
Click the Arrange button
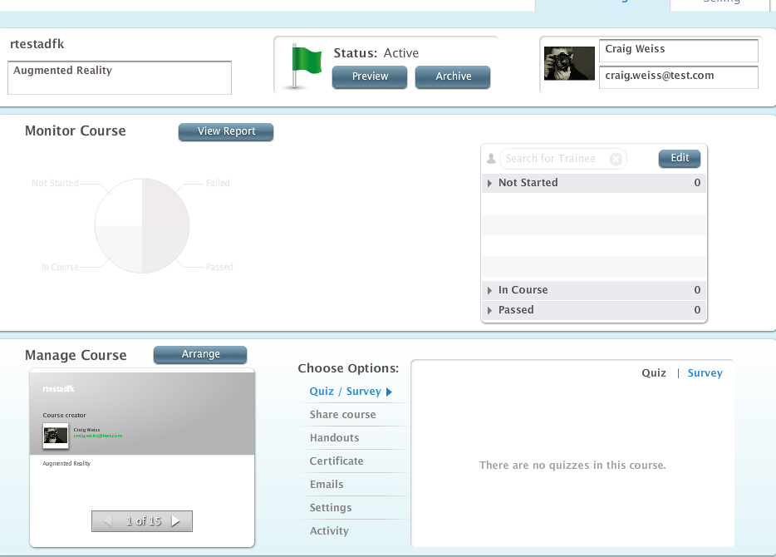pos(200,354)
